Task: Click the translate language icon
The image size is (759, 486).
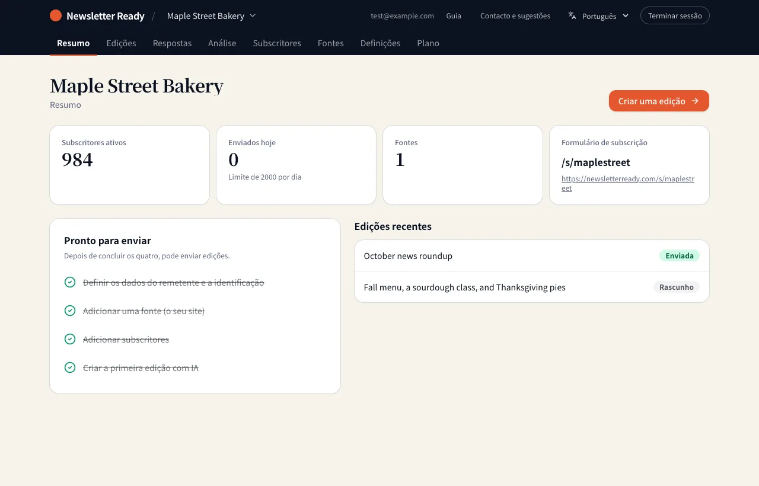Action: [572, 16]
